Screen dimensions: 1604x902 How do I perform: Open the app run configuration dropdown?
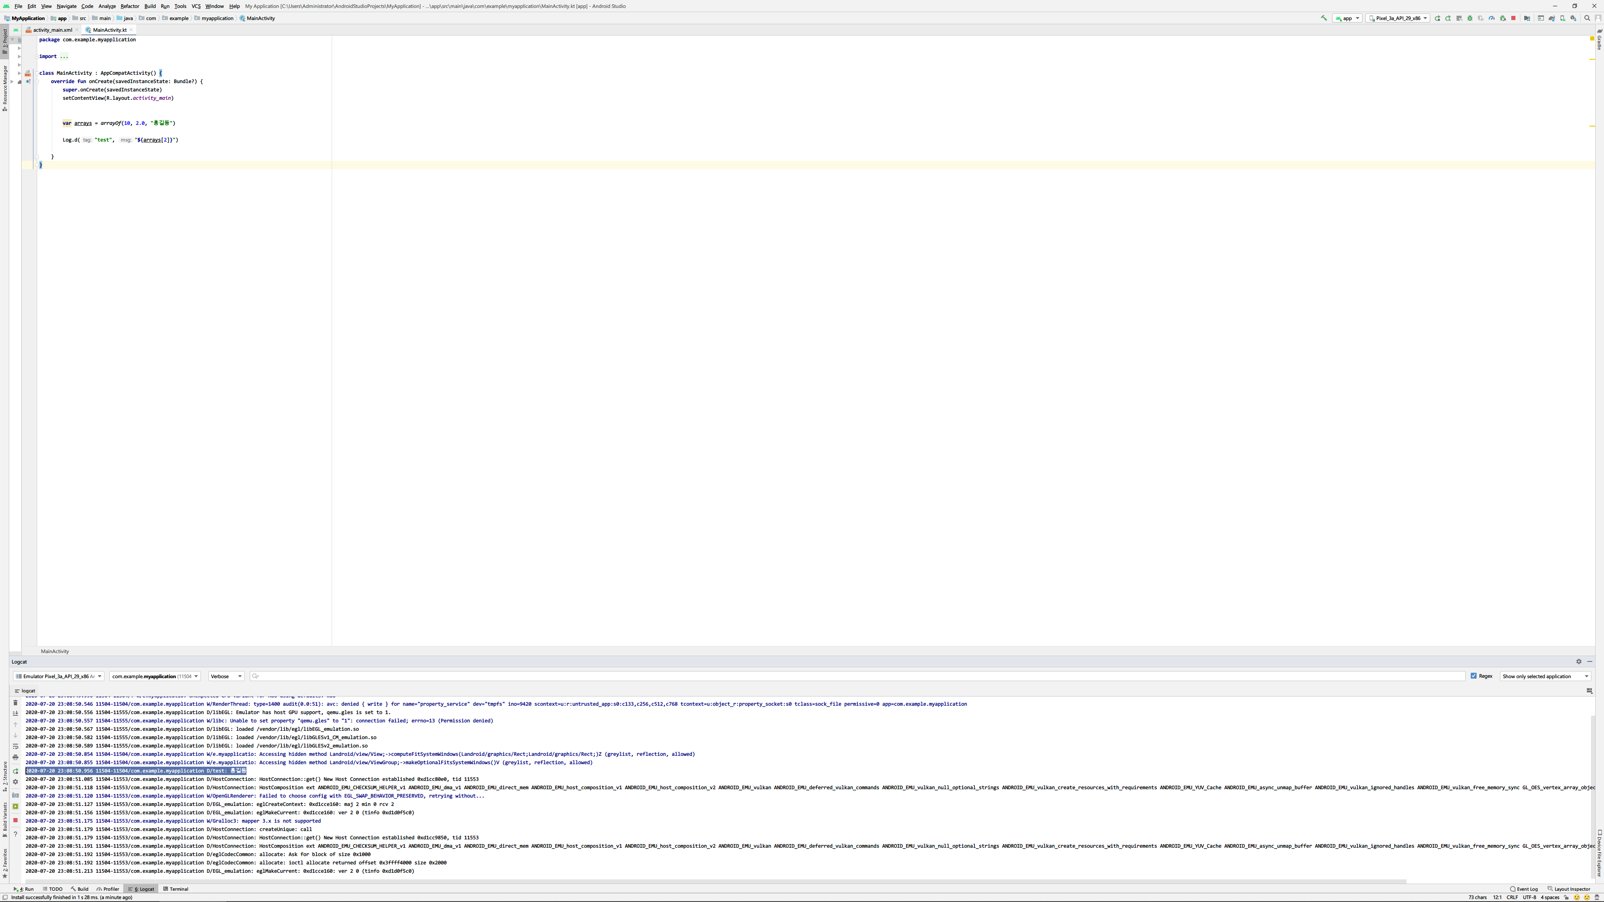(1348, 19)
